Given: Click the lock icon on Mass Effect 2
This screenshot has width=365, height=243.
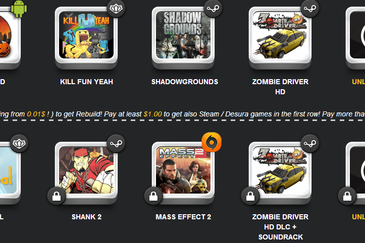Looking at the screenshot, I should (x=153, y=196).
